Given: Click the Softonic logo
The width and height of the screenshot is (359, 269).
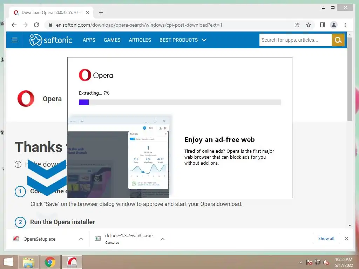Looking at the screenshot, I should point(50,40).
